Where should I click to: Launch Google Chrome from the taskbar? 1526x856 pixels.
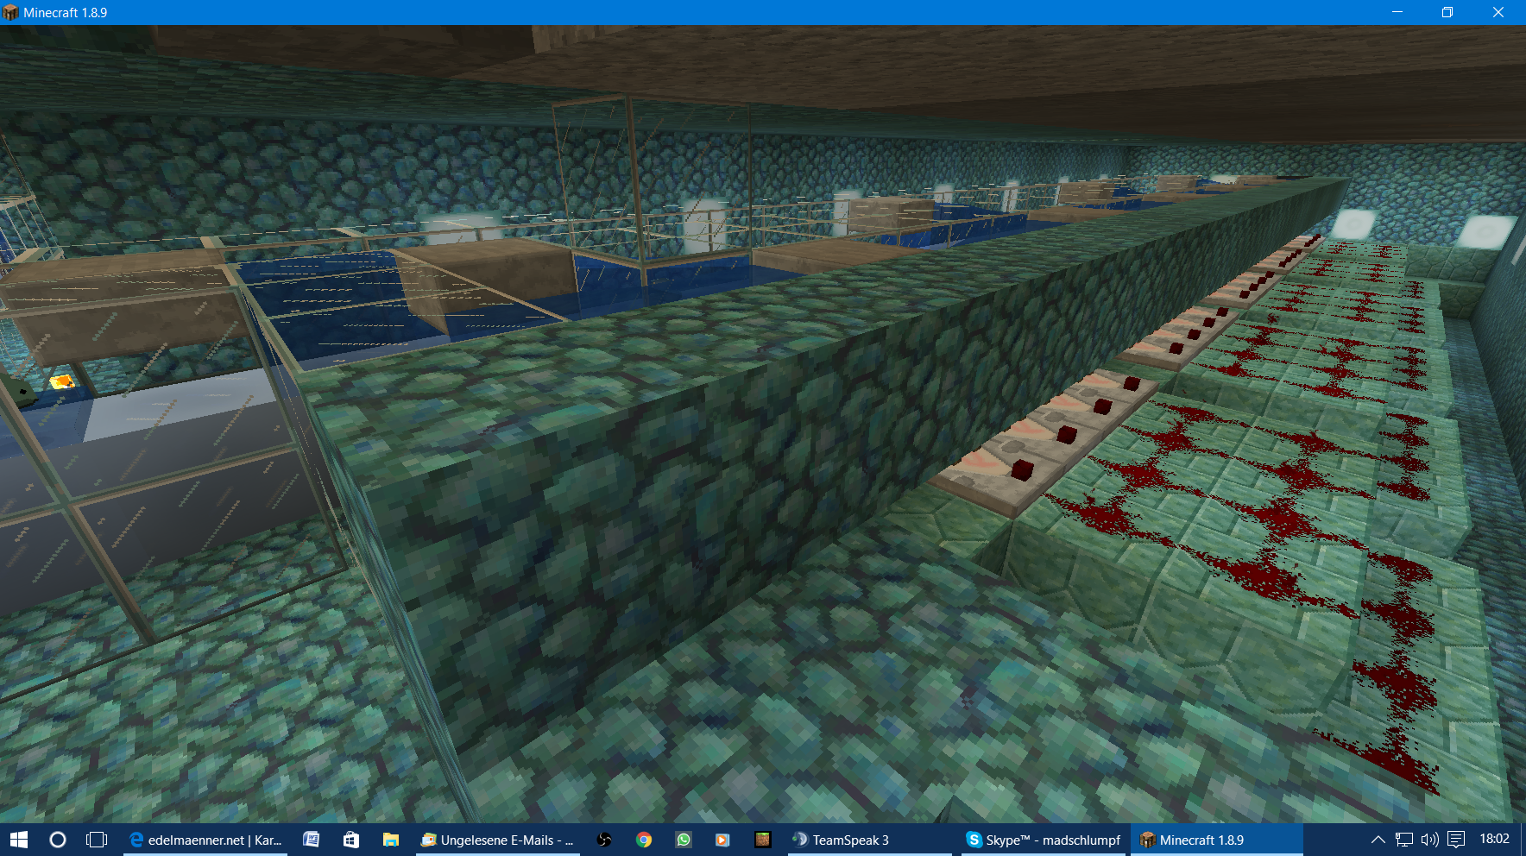[644, 840]
